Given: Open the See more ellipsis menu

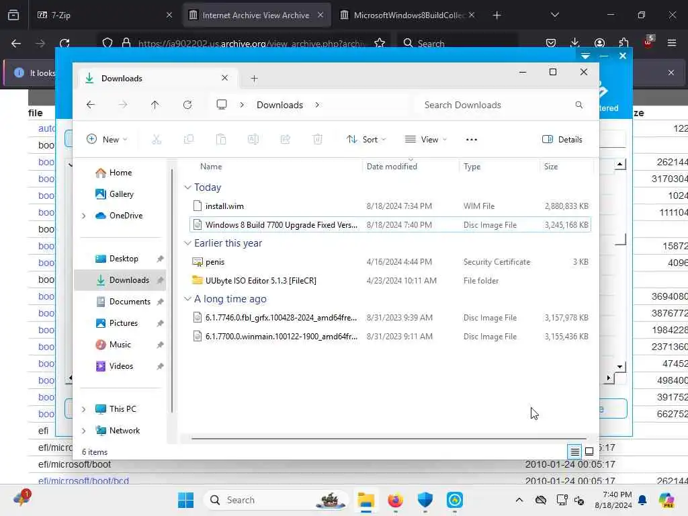Looking at the screenshot, I should click(x=471, y=140).
